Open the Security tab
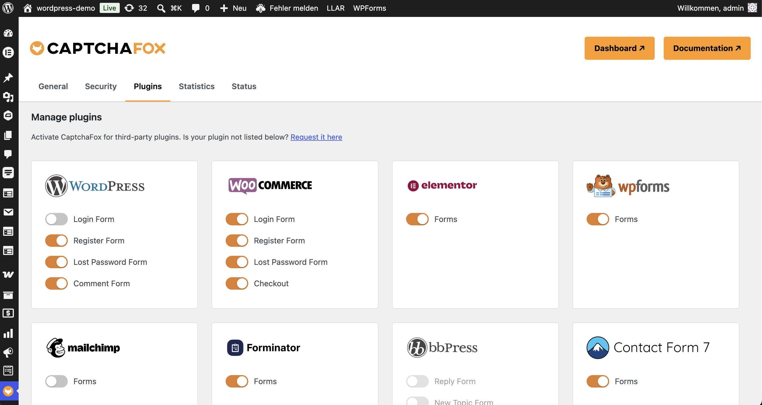Viewport: 762px width, 405px height. tap(101, 86)
